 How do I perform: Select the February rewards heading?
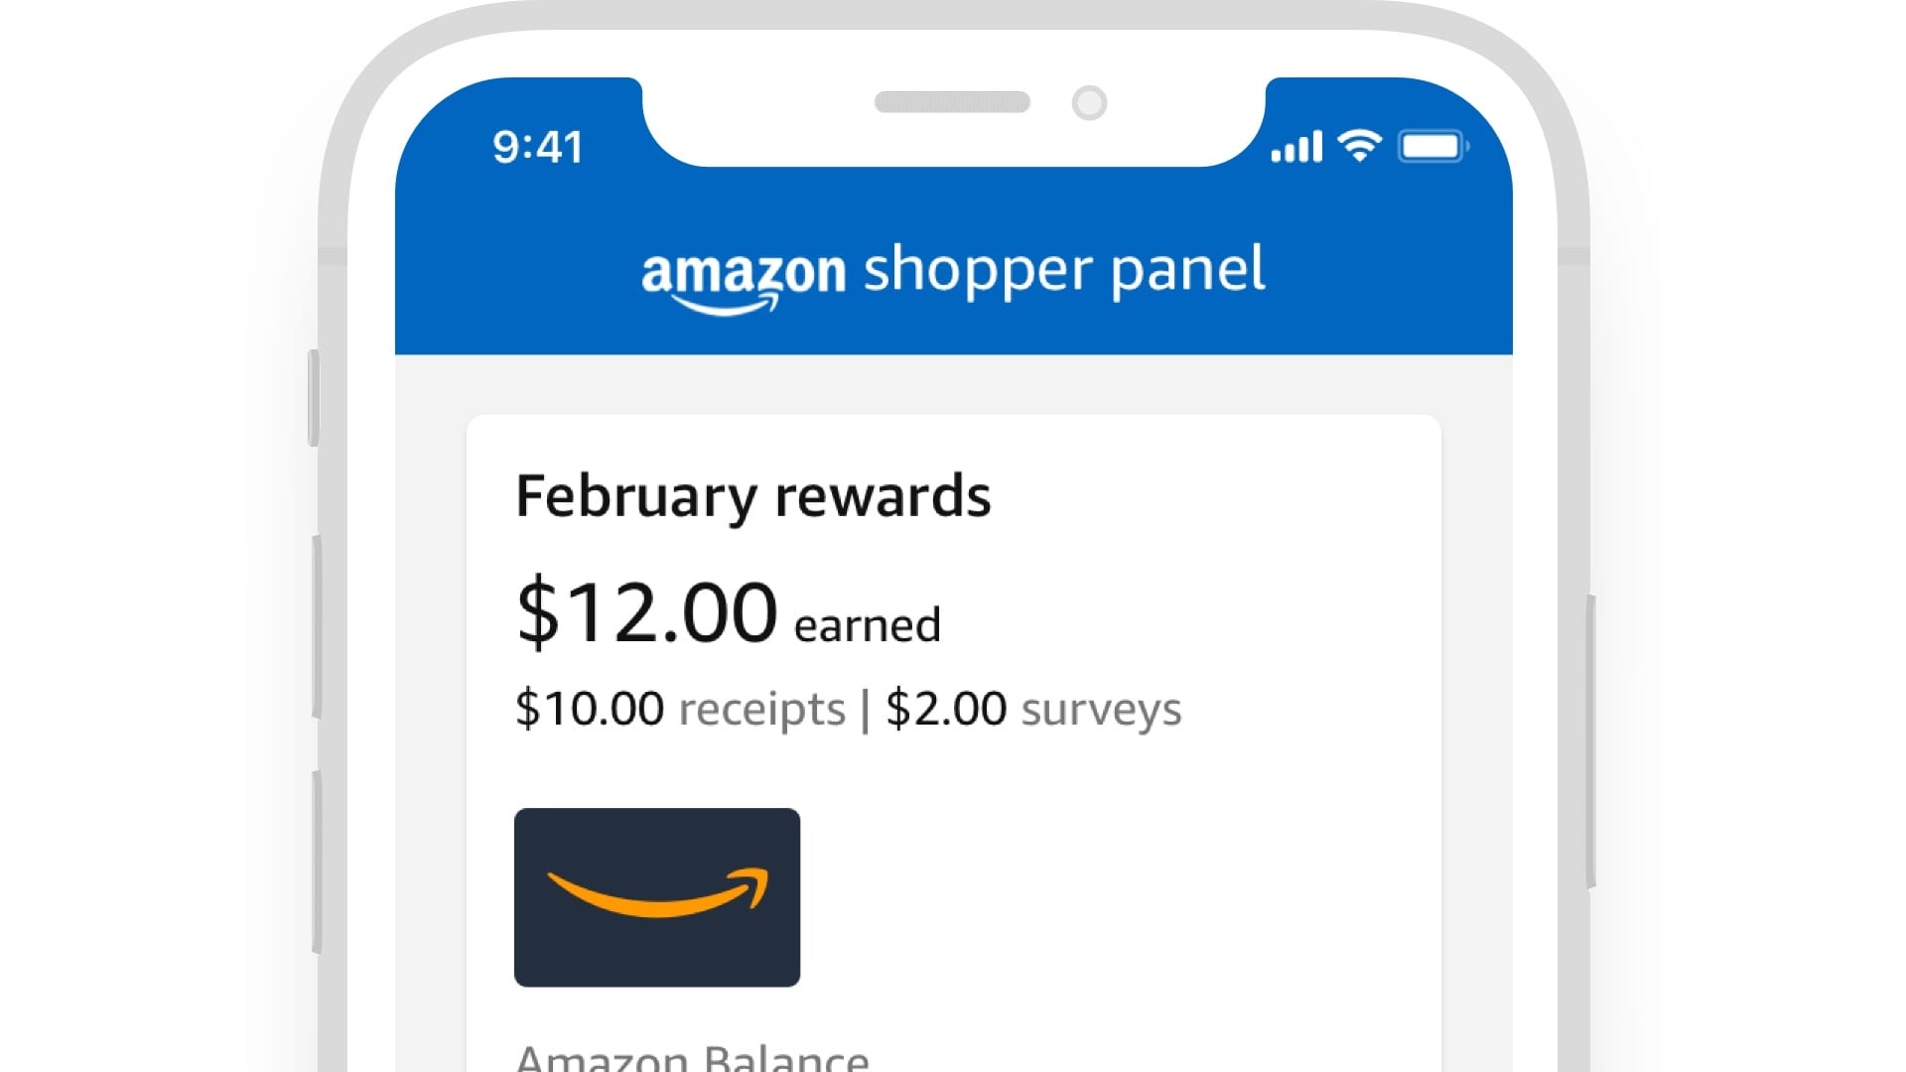coord(752,496)
